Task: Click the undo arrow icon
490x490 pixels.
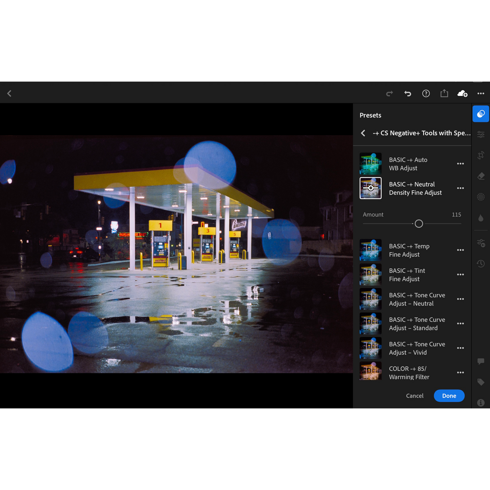Action: 407,93
